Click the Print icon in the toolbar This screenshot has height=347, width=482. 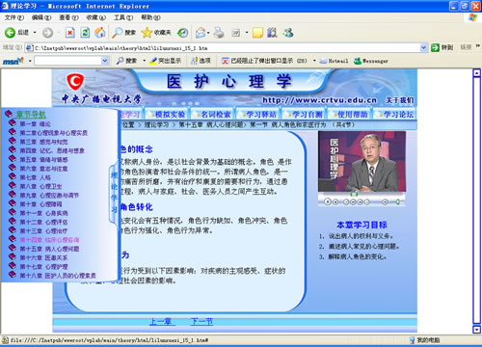point(219,33)
